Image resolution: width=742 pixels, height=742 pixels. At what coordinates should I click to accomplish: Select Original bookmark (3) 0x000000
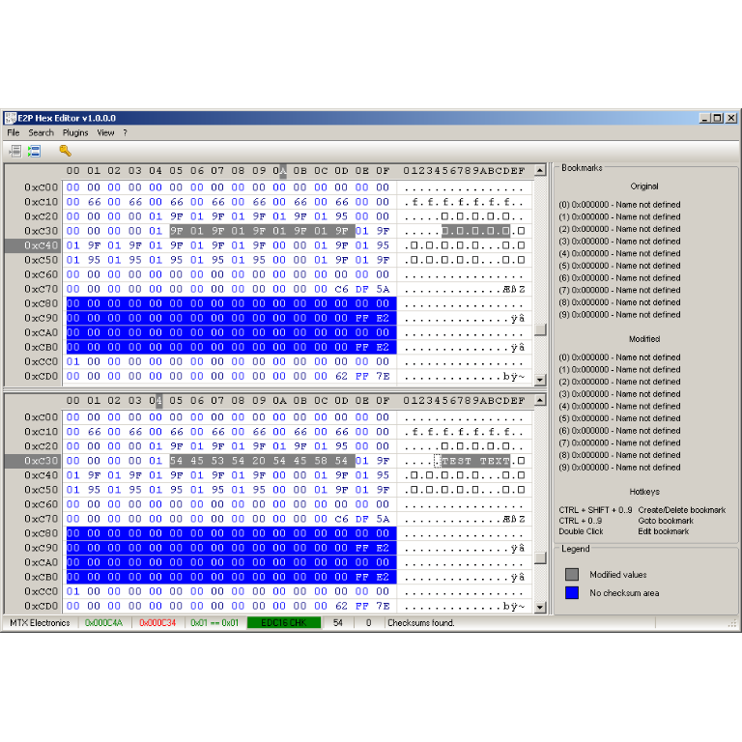(619, 242)
